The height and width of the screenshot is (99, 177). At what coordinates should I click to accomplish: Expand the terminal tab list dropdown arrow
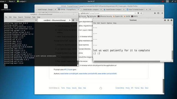[x=77, y=20]
